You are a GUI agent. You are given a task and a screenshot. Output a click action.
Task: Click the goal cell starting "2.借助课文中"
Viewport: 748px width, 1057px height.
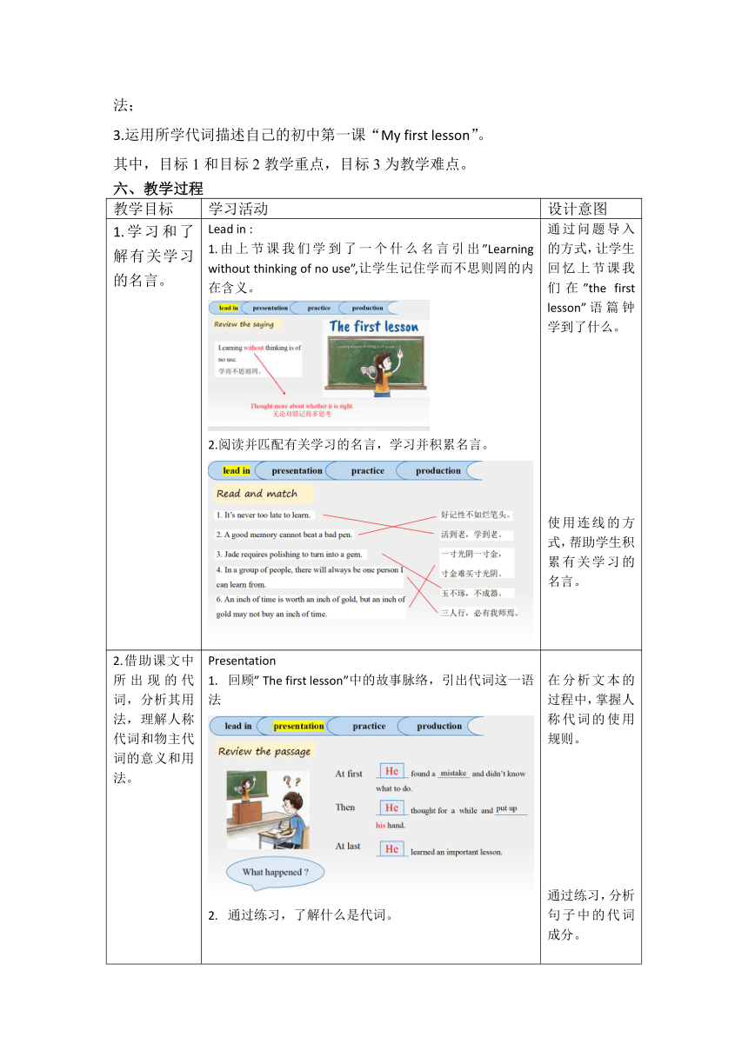[x=154, y=718]
